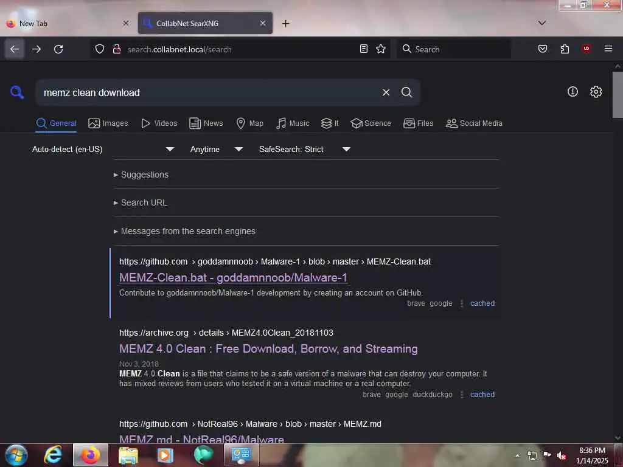Click the vertical page scrollbar thumb
Viewport: 623px width, 467px height.
618,95
